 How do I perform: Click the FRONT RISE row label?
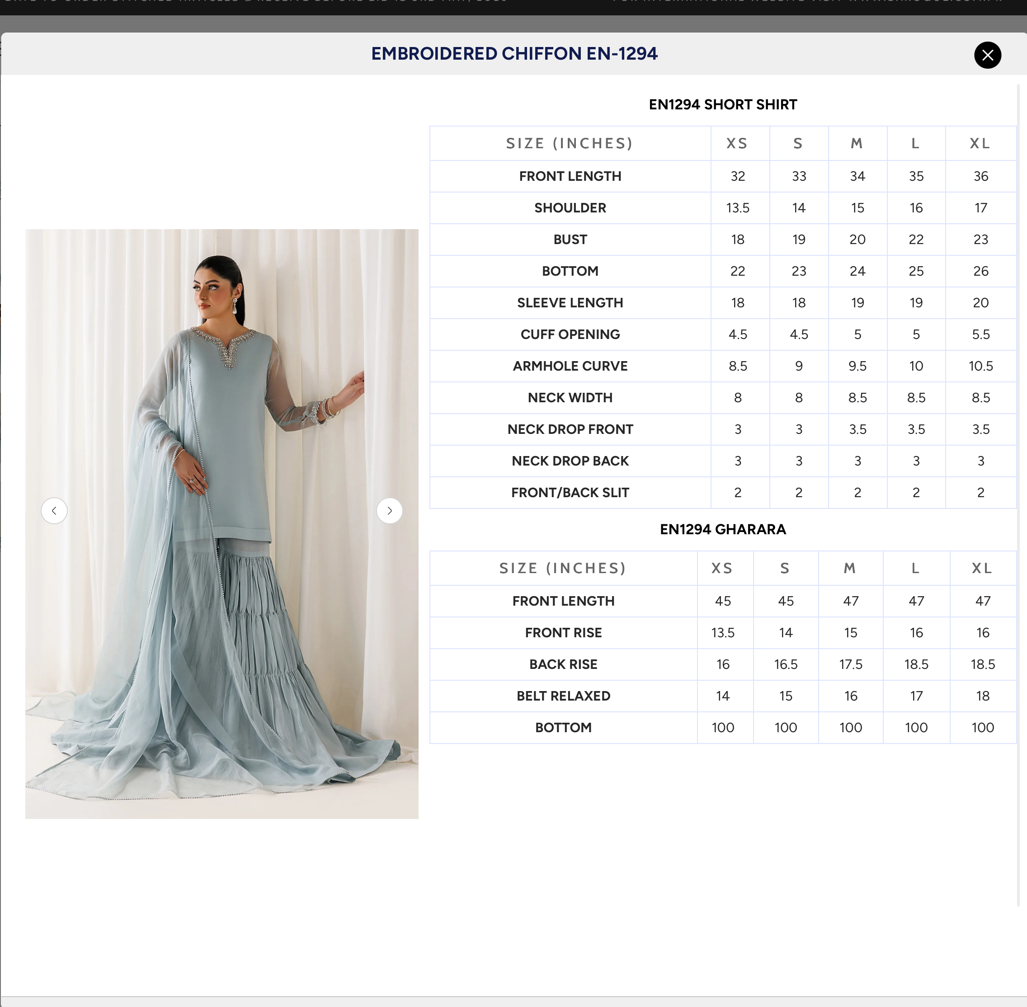tap(563, 633)
